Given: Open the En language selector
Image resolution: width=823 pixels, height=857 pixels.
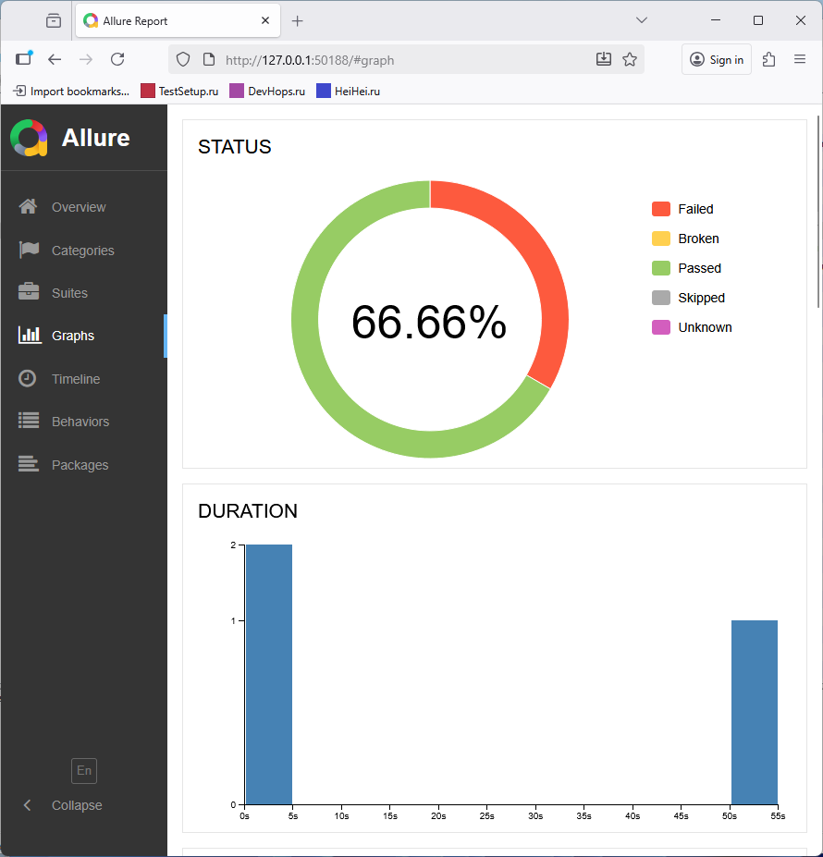Looking at the screenshot, I should [x=83, y=770].
